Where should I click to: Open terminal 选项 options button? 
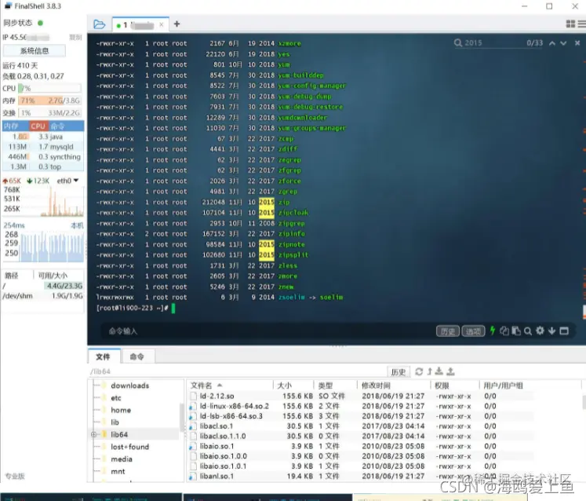click(x=473, y=331)
